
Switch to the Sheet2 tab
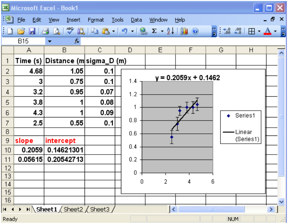point(73,209)
